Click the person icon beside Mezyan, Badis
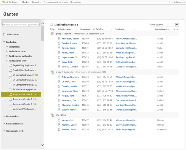Screen dimensions: 186x150 pos(59,130)
